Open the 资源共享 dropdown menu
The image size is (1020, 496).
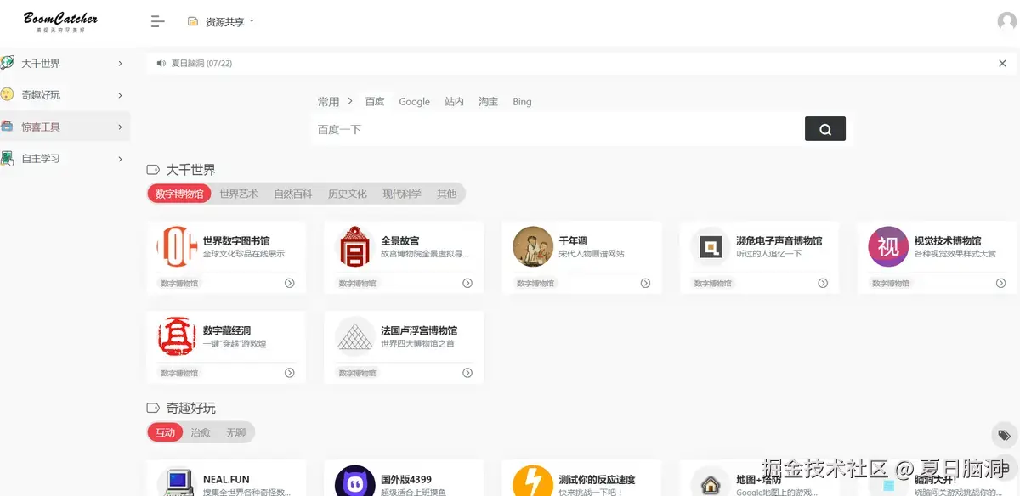click(221, 21)
